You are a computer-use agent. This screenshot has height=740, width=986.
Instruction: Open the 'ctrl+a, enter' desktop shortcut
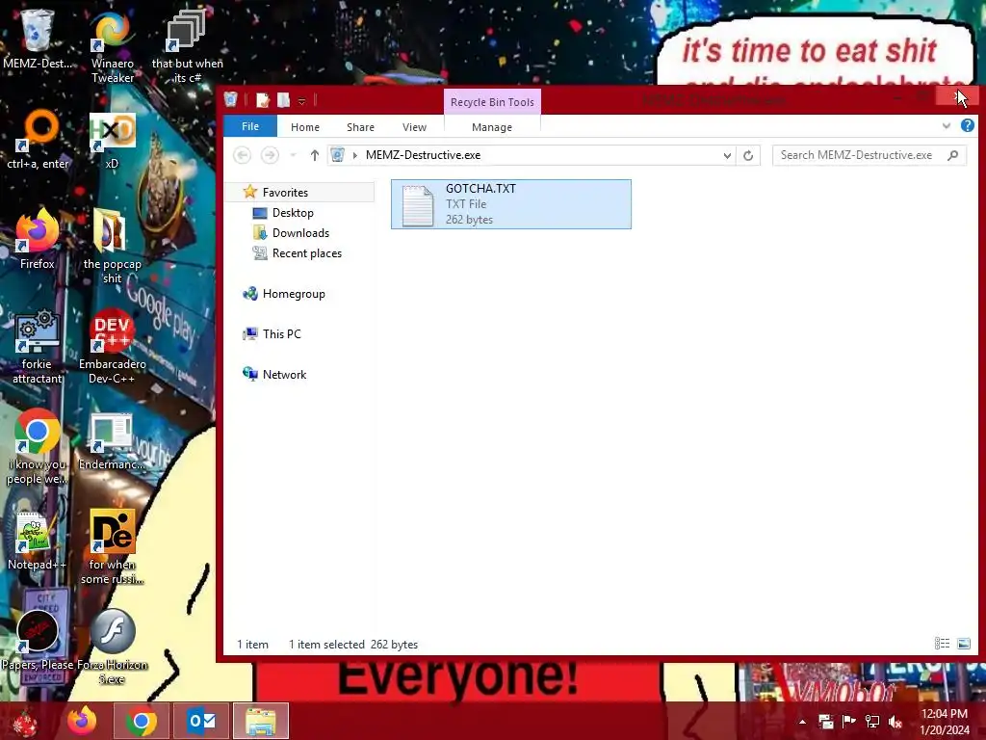[38, 139]
